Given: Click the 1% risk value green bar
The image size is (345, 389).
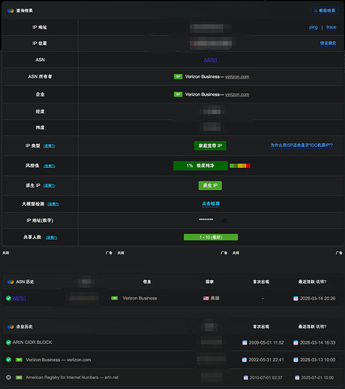Looking at the screenshot, I should (200, 166).
